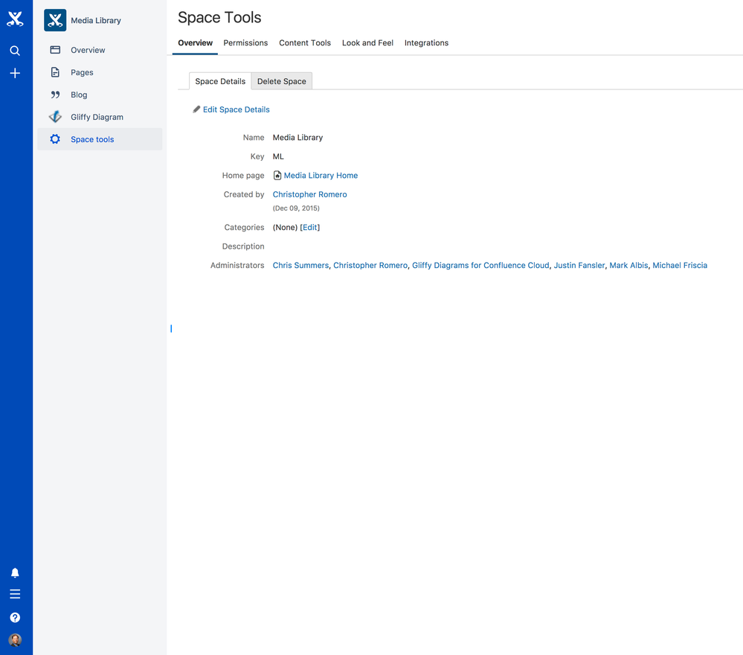
Task: Click the Media Library space logo
Action: pos(55,20)
